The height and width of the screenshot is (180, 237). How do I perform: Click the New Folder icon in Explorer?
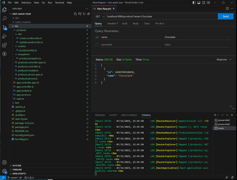point(80,14)
